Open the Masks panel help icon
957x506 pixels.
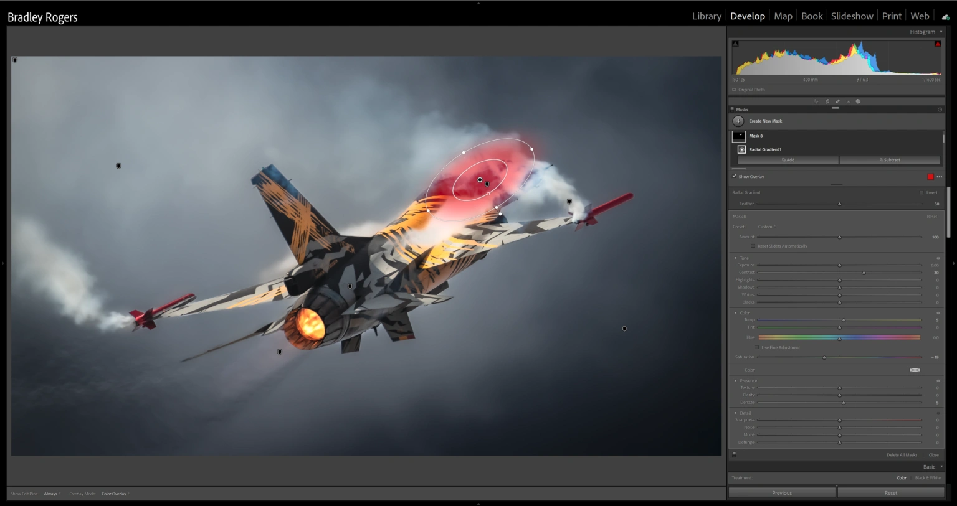[x=940, y=110]
